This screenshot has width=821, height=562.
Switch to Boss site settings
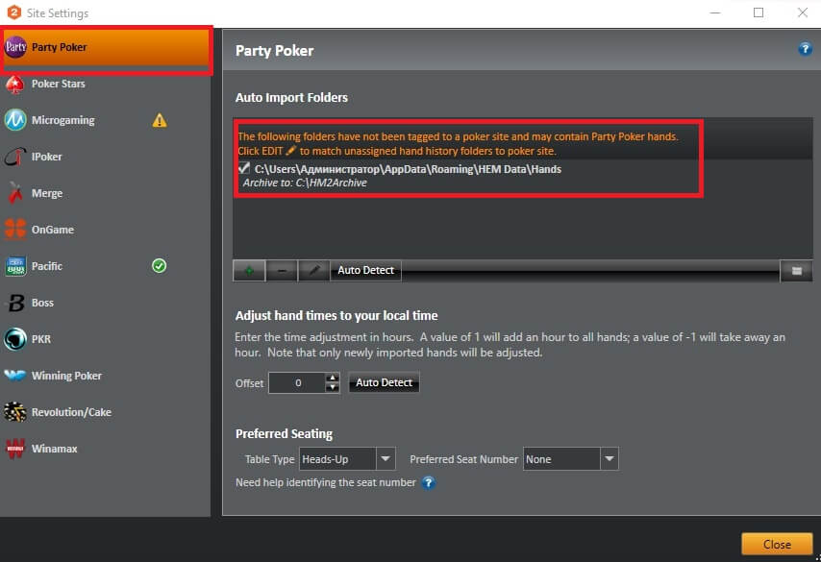[105, 303]
